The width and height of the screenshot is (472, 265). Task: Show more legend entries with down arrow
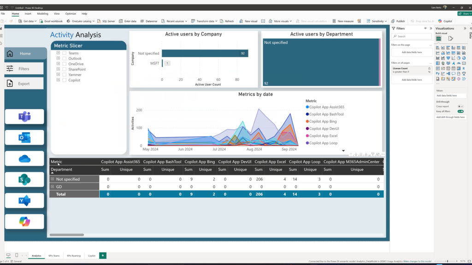point(343,151)
